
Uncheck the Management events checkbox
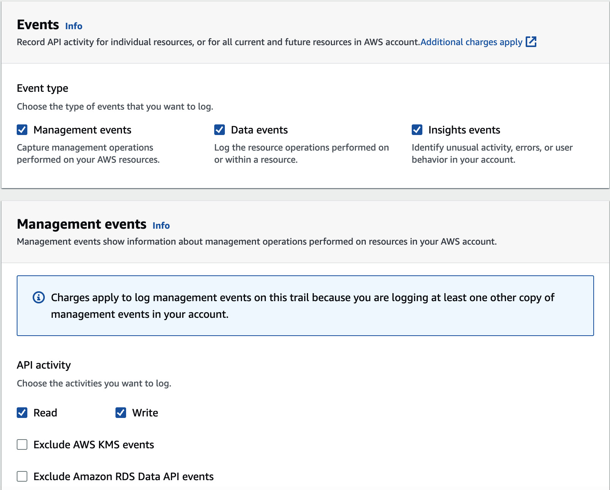coord(22,130)
